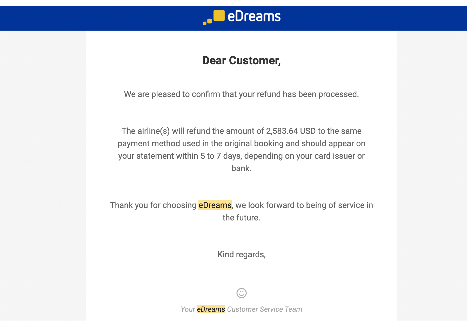Image resolution: width=467 pixels, height=333 pixels.
Task: Click the "Dear Customer," heading
Action: coord(241,60)
